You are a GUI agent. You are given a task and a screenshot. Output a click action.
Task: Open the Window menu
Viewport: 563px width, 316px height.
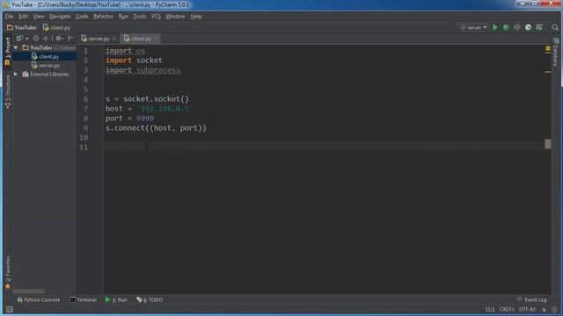175,17
